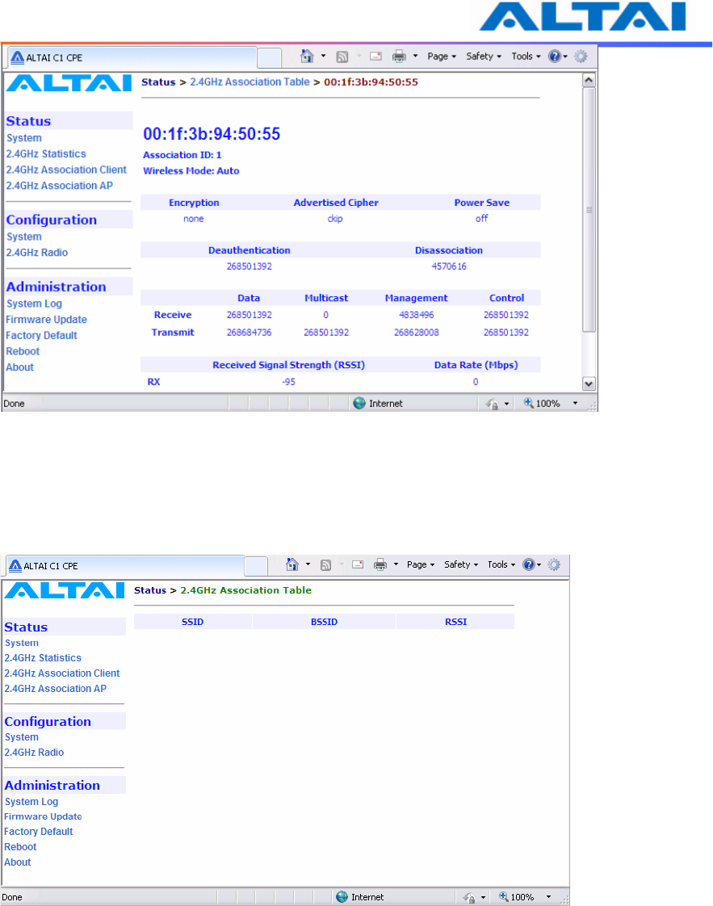Viewport: 713px width, 906px height.
Task: Click the gear icon in lower browser toolbar
Action: [554, 564]
